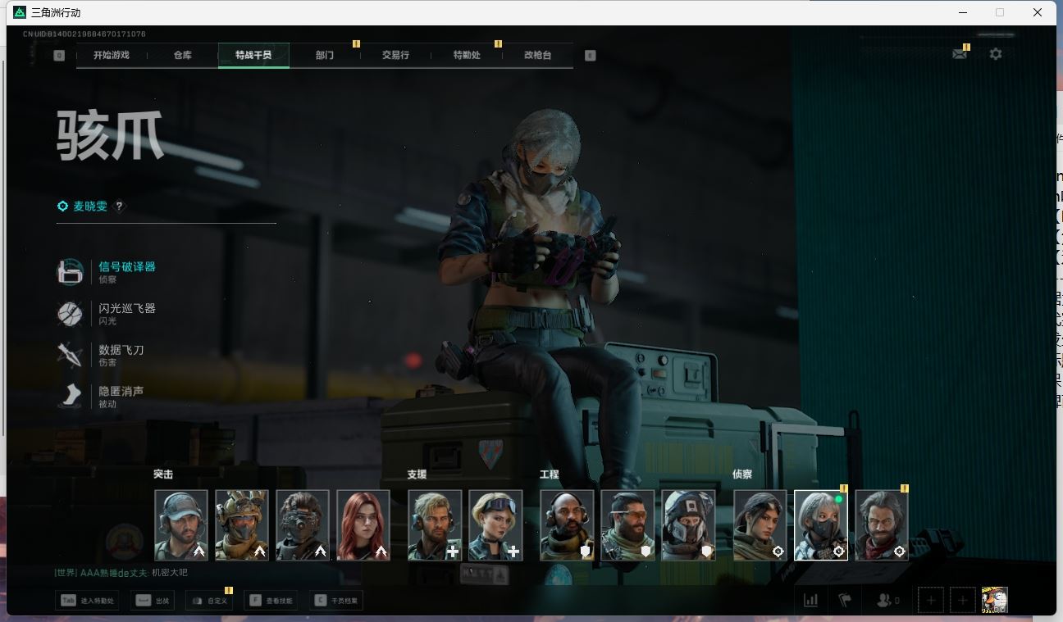Select the 闪光巡飞器 skill icon
Viewport: 1063px width, 622px height.
pyautogui.click(x=70, y=314)
